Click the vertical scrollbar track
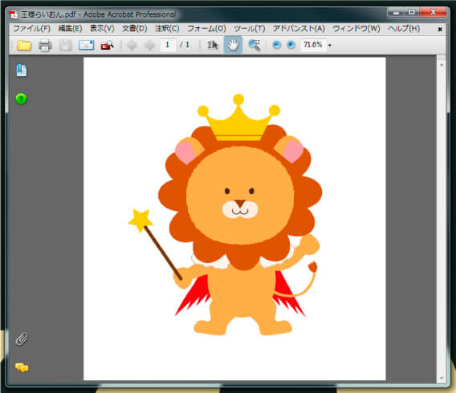The image size is (456, 393). (x=442, y=221)
